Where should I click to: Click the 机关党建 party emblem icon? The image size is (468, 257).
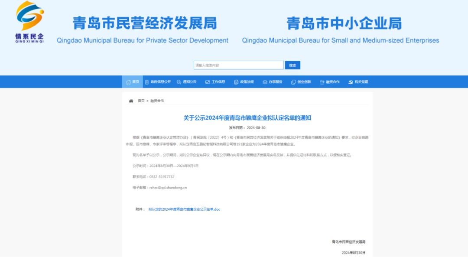click(x=351, y=82)
